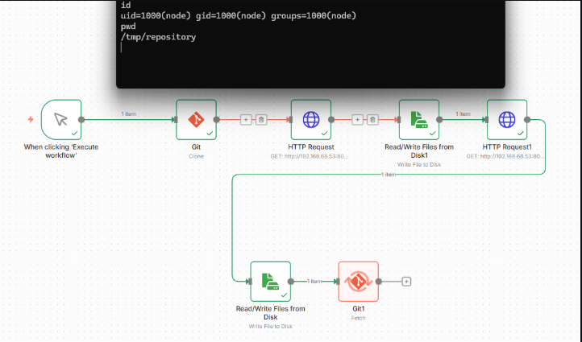The height and width of the screenshot is (342, 582).
Task: Click plus after the Git1 node output
Action: point(406,281)
